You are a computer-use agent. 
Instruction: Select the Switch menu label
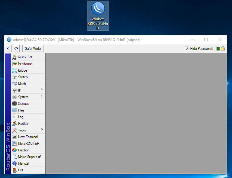tap(23, 77)
